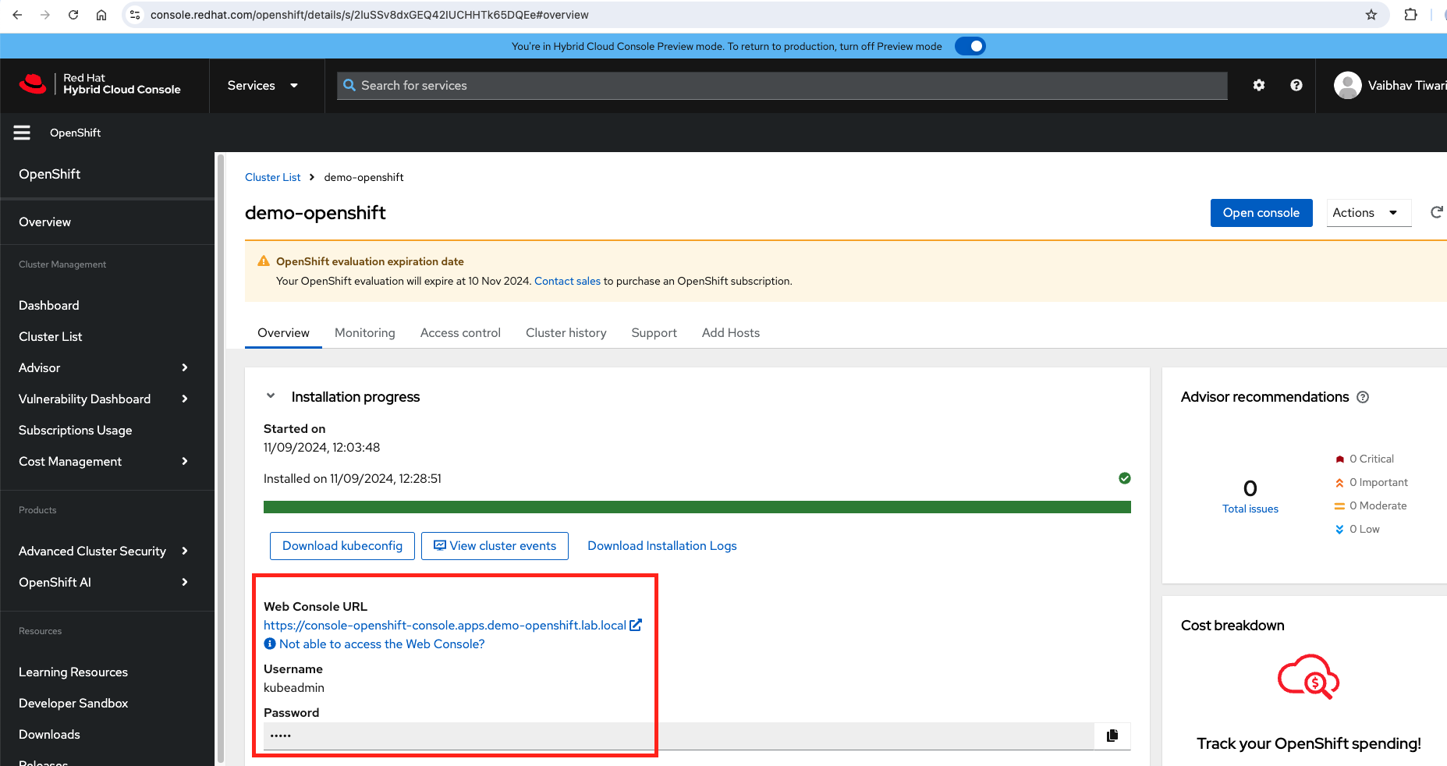Click the kubeadmin username text
The image size is (1447, 766).
[294, 687]
